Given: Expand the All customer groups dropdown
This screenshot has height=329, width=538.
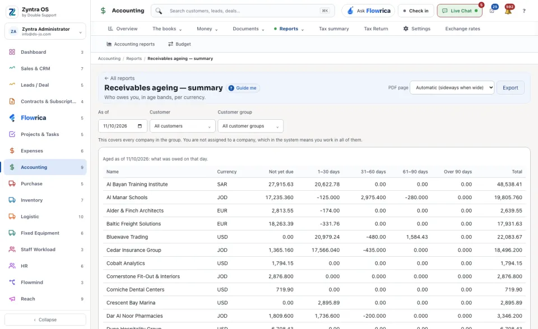Looking at the screenshot, I should [251, 126].
